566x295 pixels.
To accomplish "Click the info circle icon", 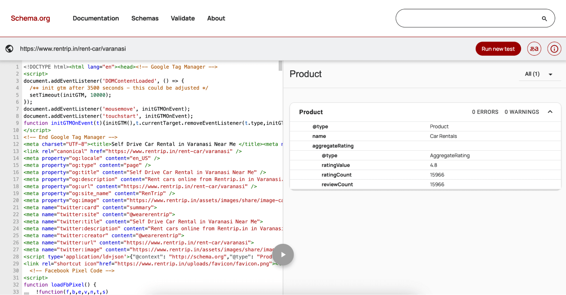I will pos(554,49).
